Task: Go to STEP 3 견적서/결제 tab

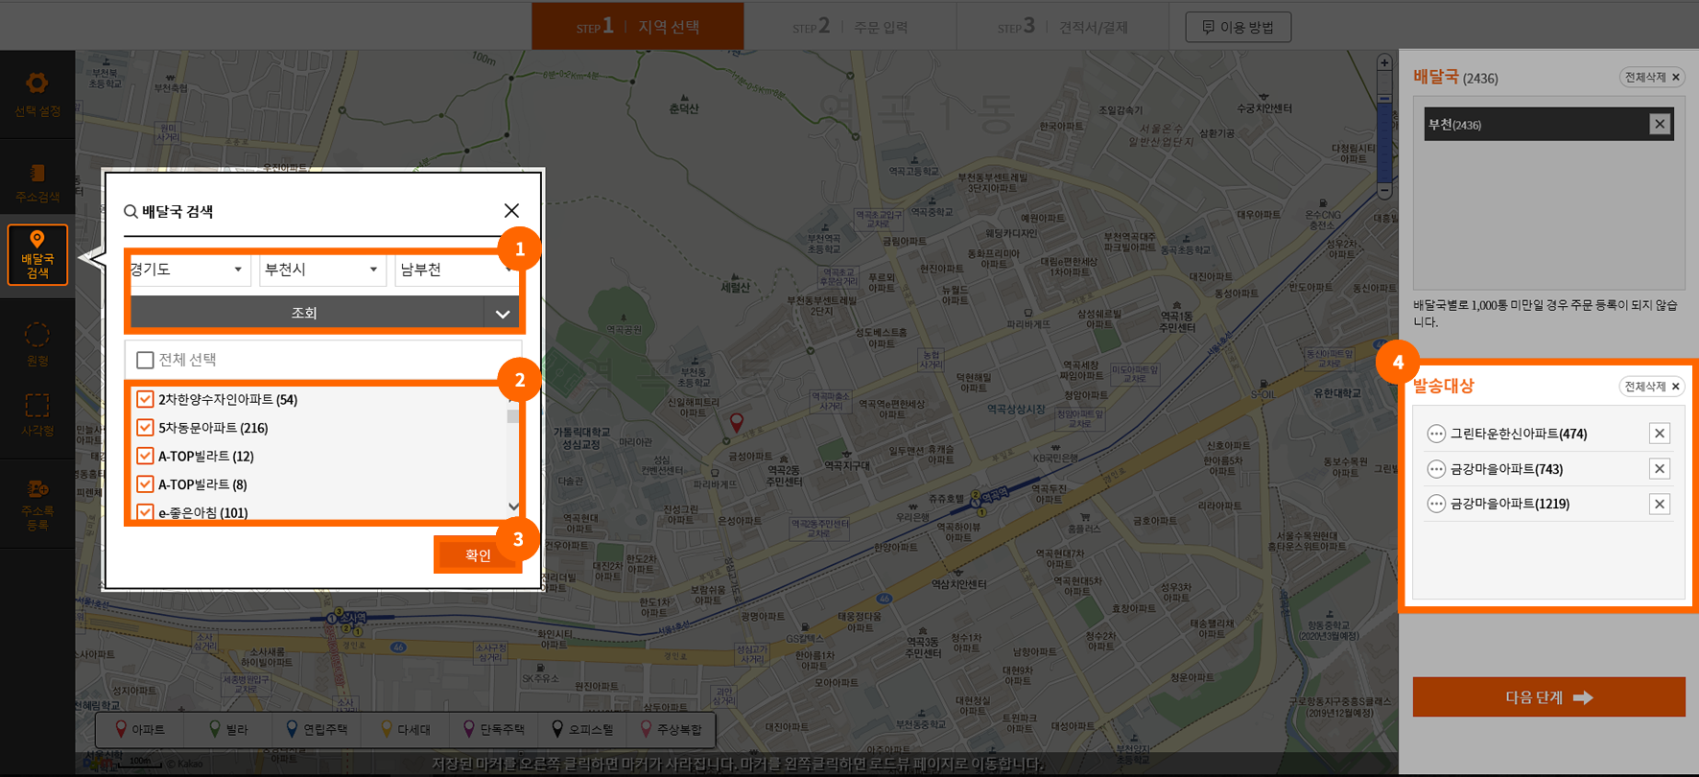Action: tap(1062, 27)
